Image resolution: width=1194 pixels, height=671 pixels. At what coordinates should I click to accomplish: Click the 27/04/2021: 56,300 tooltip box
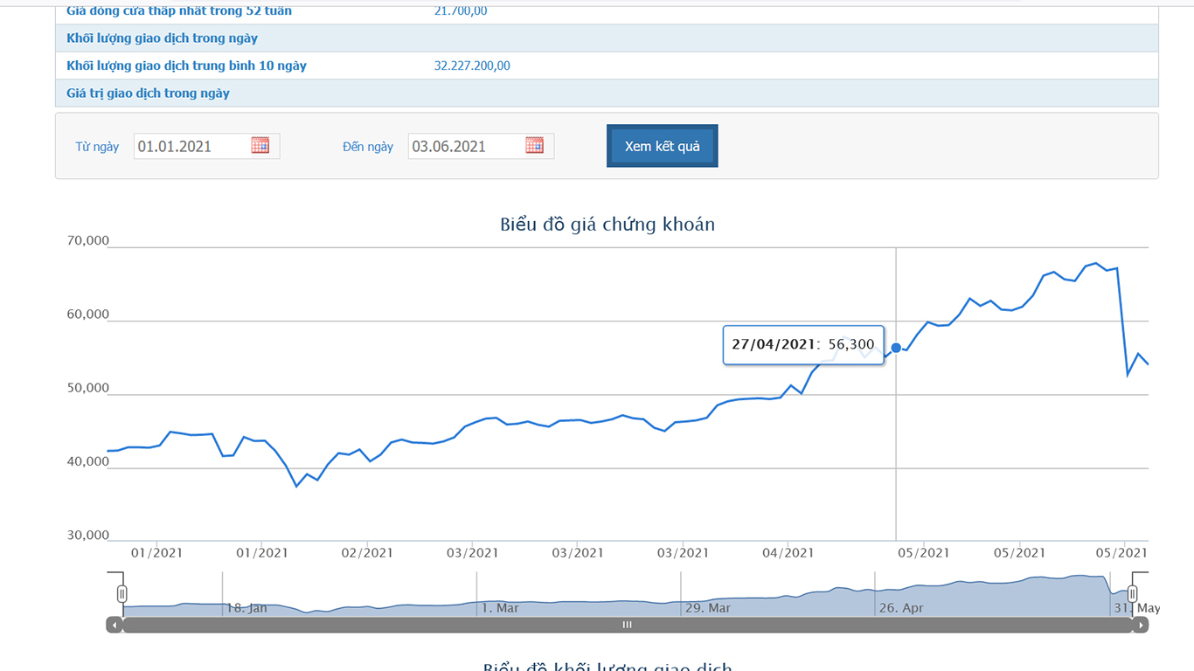(x=803, y=344)
